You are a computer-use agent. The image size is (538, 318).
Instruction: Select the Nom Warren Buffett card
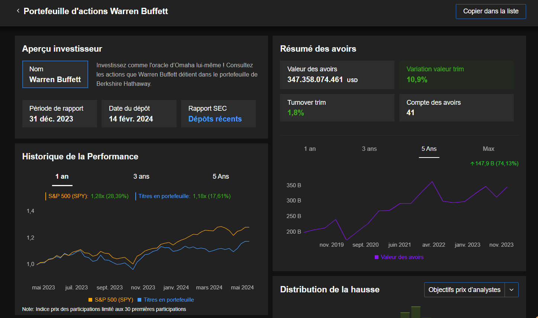click(55, 74)
